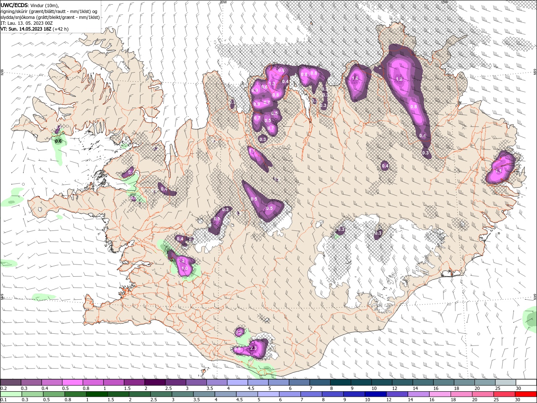Click the '0.8' label in the lower legend row
Viewport: 537px width, 403px height.
click(68, 400)
